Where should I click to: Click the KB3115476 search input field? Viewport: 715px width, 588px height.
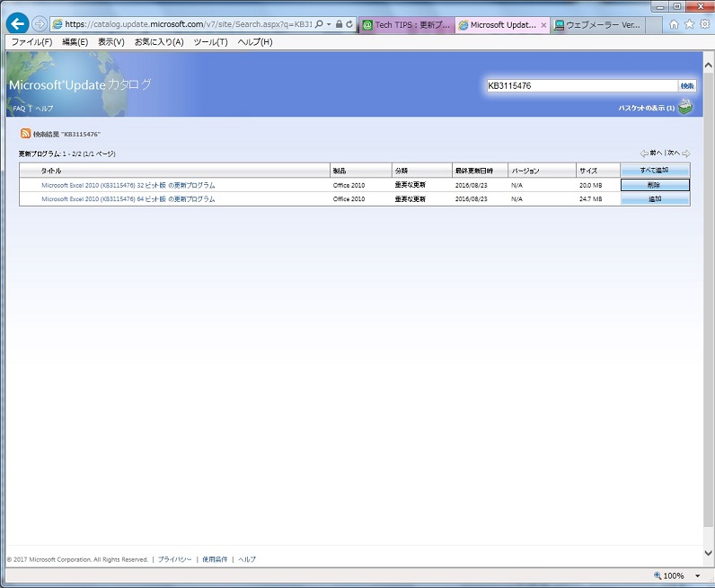coord(582,85)
